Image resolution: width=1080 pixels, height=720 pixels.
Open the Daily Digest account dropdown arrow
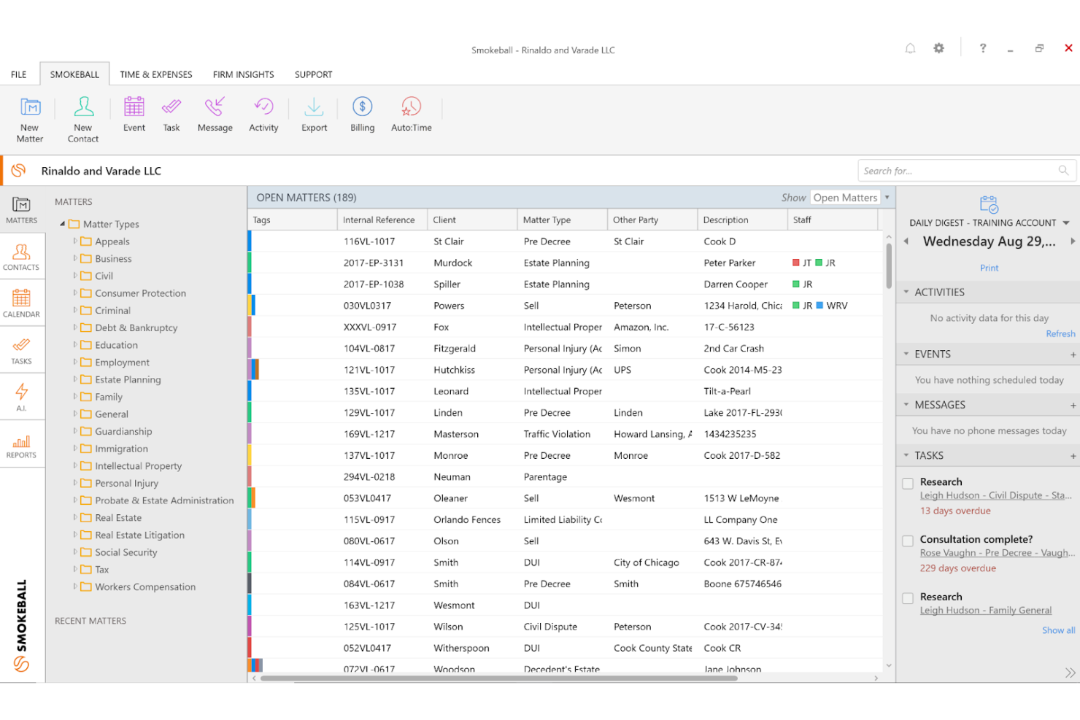[1066, 223]
